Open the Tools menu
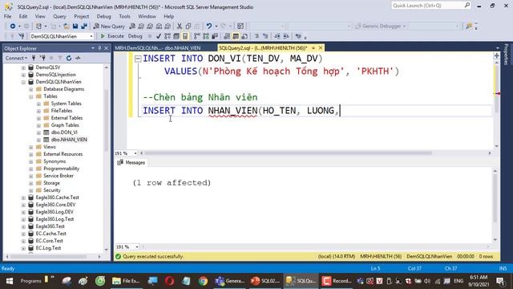Image resolution: width=513 pixels, height=289 pixels. coord(125,16)
